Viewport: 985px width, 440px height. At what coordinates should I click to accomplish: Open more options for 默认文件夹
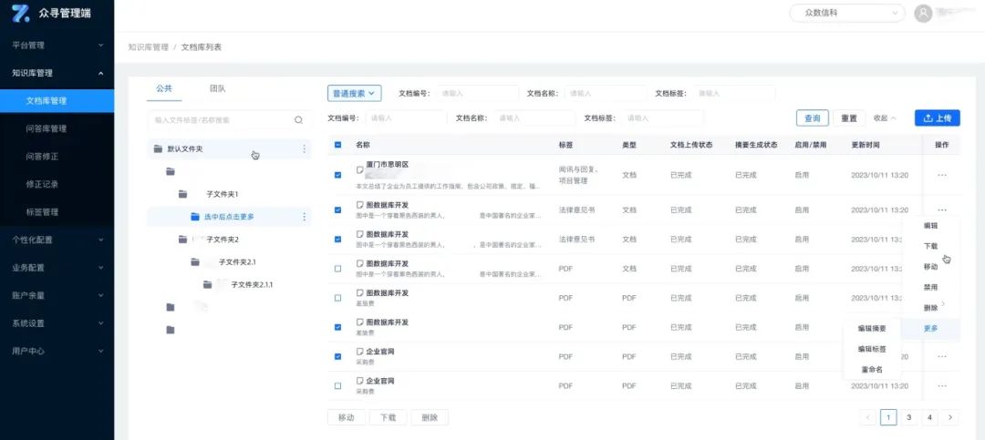click(x=305, y=148)
